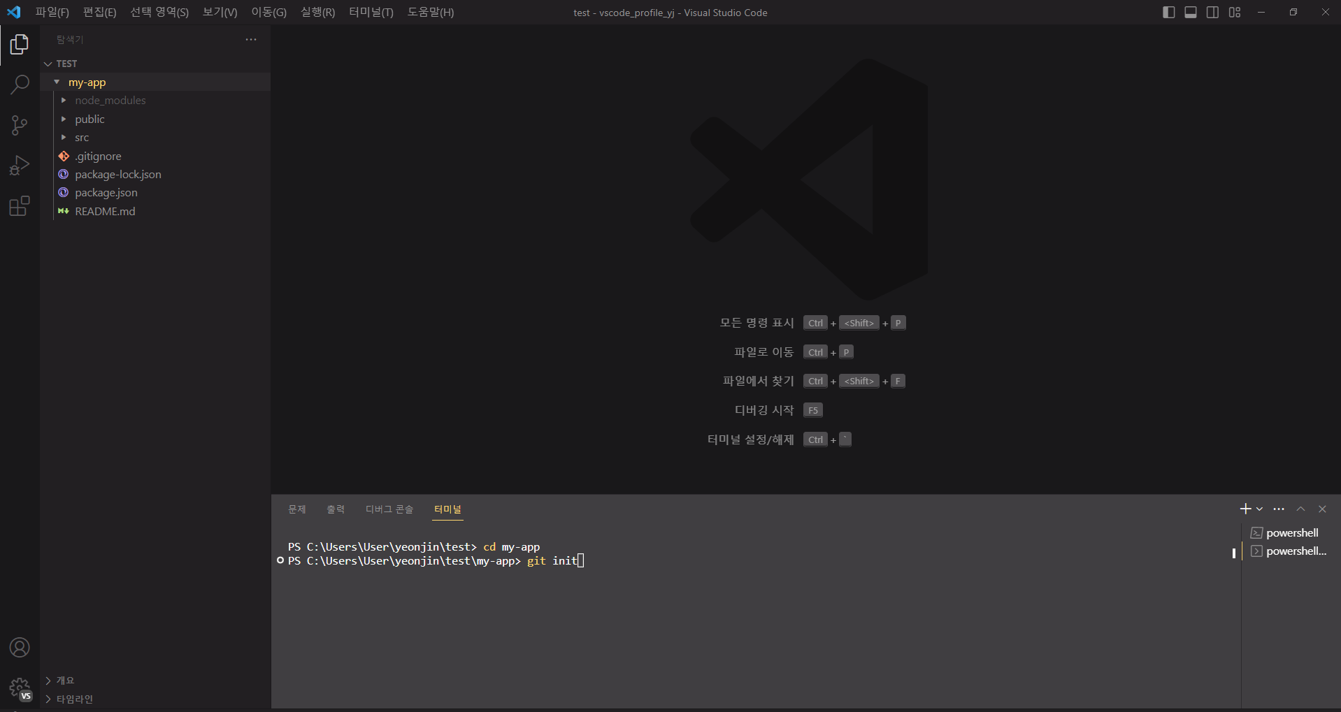Open the package.json file
Image resolution: width=1341 pixels, height=712 pixels.
(155, 192)
